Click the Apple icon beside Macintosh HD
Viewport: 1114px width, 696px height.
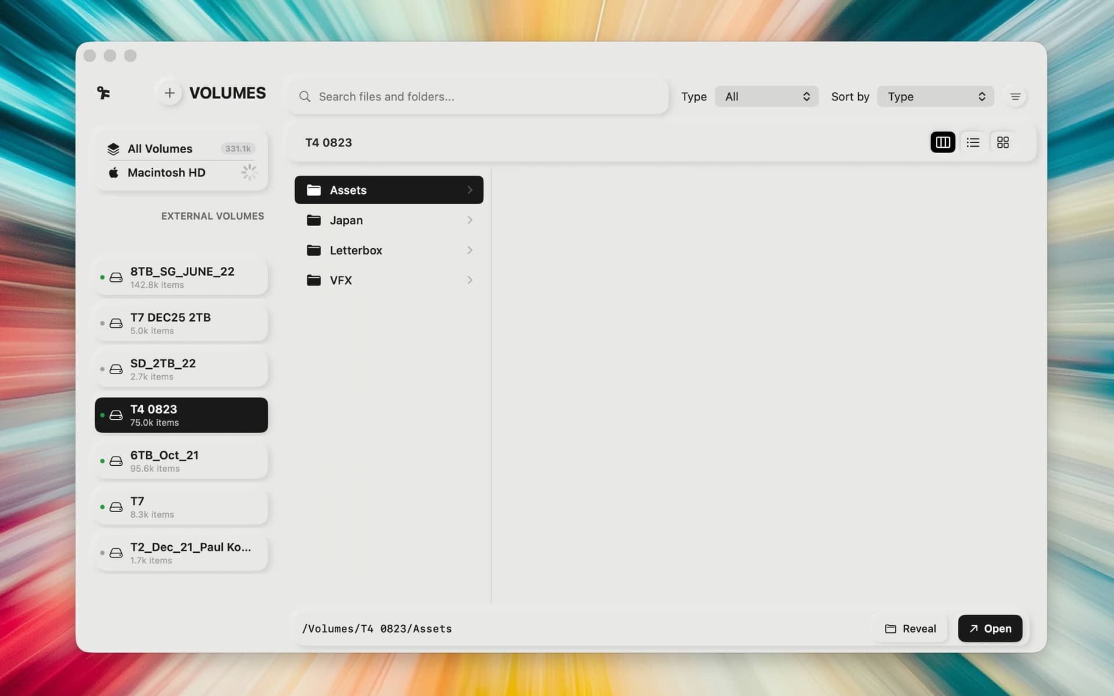point(113,172)
